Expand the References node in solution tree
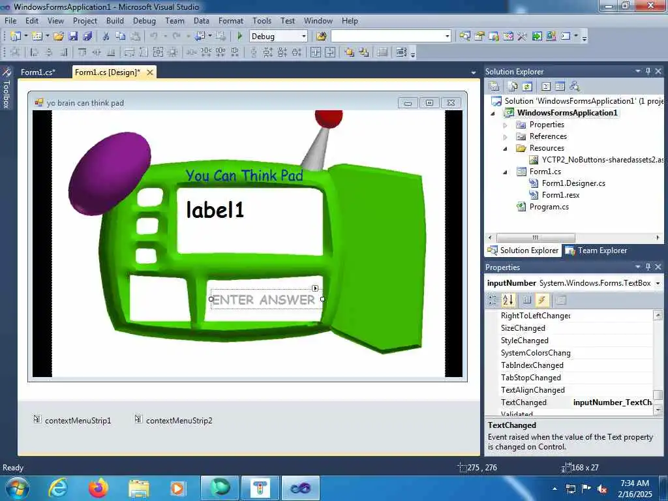Screen dimensions: 668x501 coord(506,137)
